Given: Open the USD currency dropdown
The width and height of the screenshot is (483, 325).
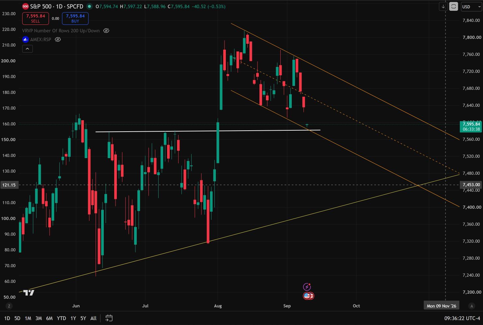Looking at the screenshot, I should [x=471, y=7].
